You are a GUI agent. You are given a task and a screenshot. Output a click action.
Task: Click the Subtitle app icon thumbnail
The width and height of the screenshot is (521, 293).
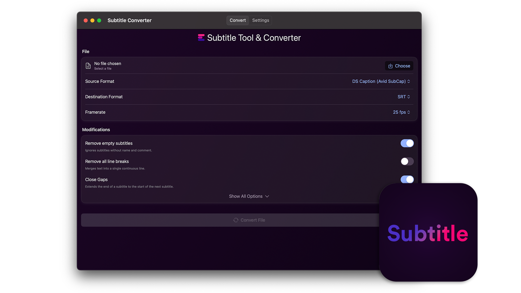(x=428, y=233)
